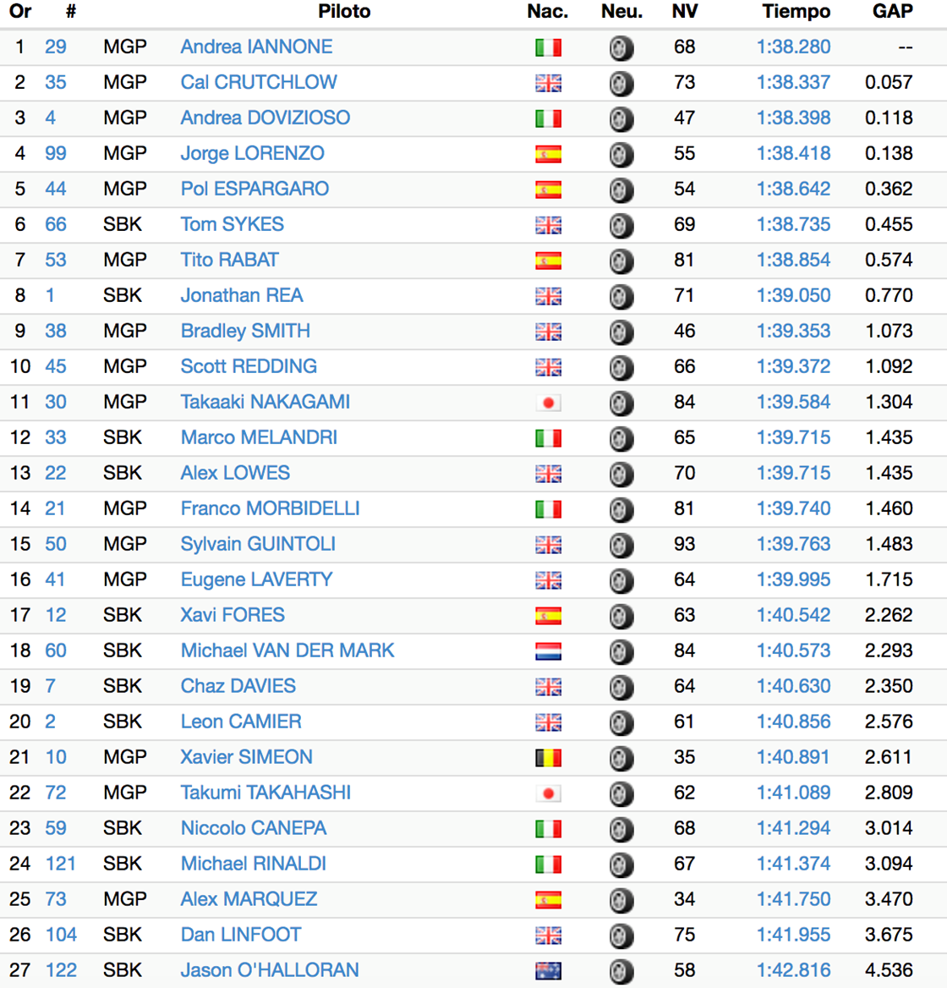Click the Dutch flag in Michael VAN DER MARK row

pyautogui.click(x=548, y=651)
